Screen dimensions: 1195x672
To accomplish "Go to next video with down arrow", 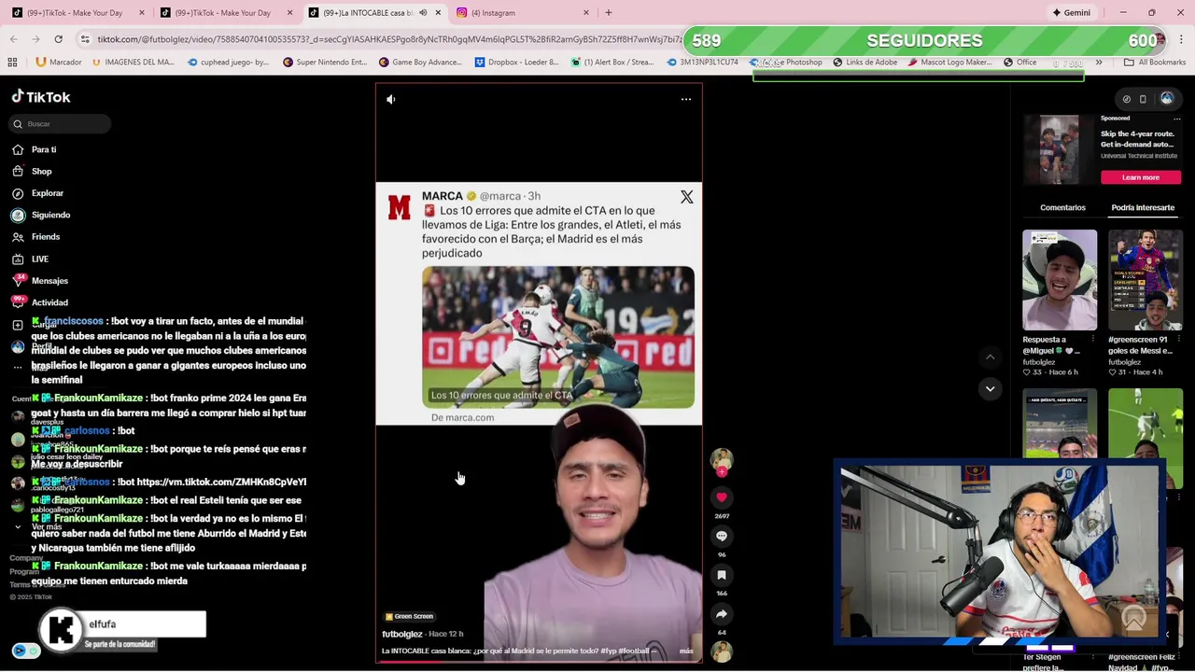I will pyautogui.click(x=991, y=388).
